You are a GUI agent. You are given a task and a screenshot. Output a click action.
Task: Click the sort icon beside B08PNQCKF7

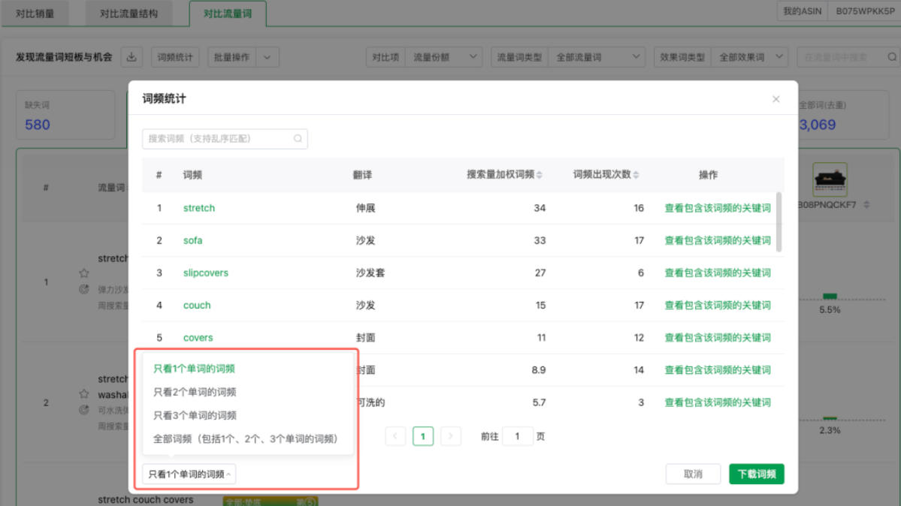866,204
